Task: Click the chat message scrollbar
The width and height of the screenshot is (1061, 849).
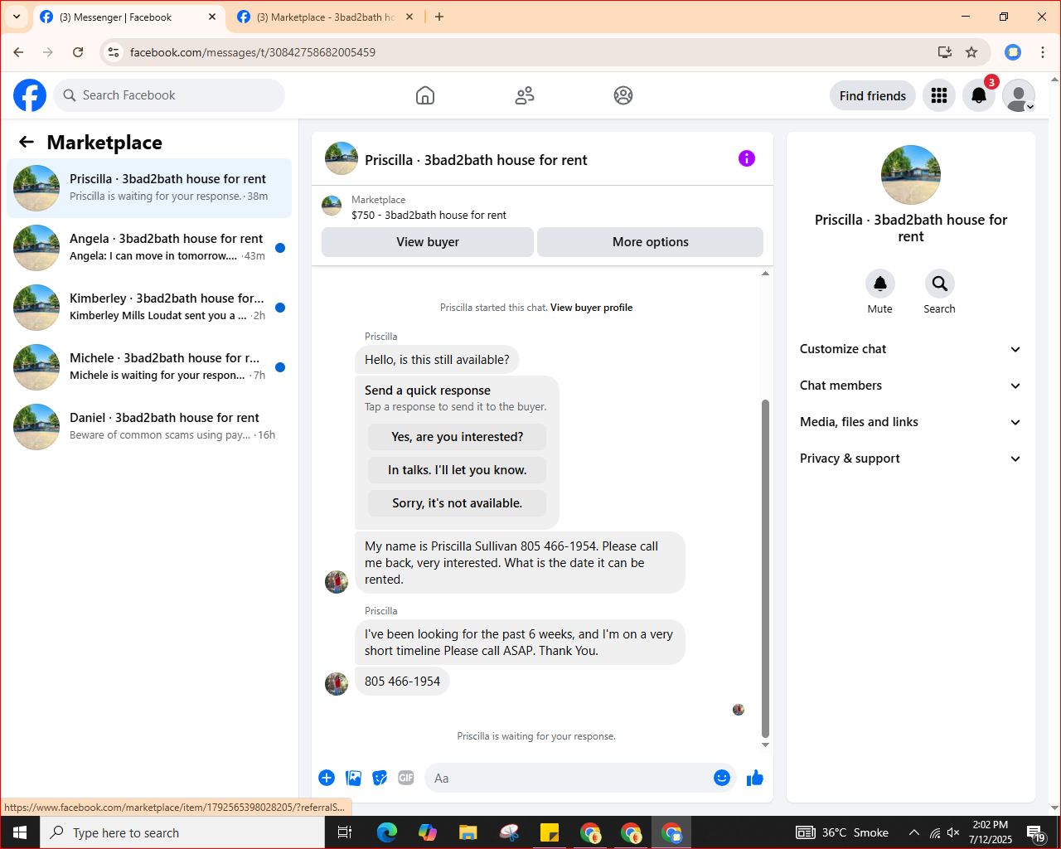Action: [765, 568]
